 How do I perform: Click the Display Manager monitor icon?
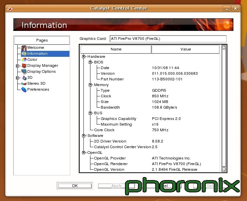point(24,66)
